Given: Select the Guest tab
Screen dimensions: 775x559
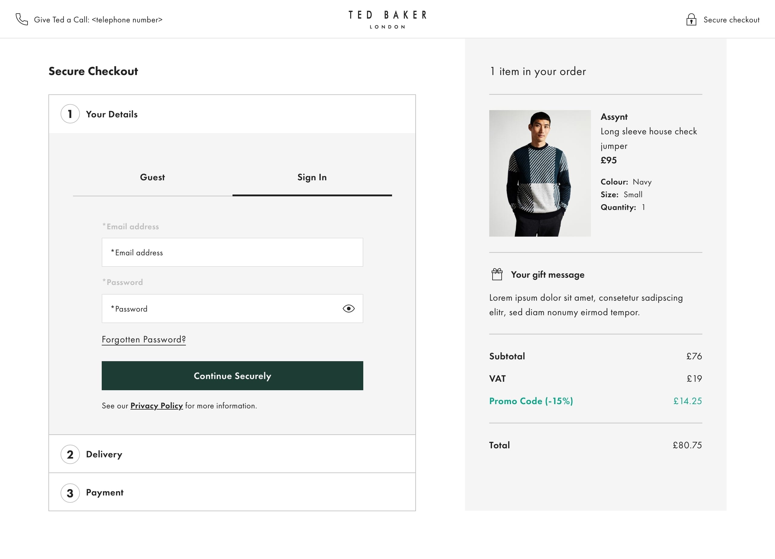Looking at the screenshot, I should coord(152,177).
